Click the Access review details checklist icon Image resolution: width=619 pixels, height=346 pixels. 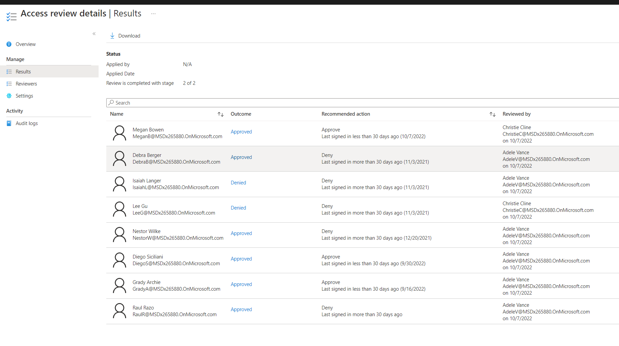[11, 16]
